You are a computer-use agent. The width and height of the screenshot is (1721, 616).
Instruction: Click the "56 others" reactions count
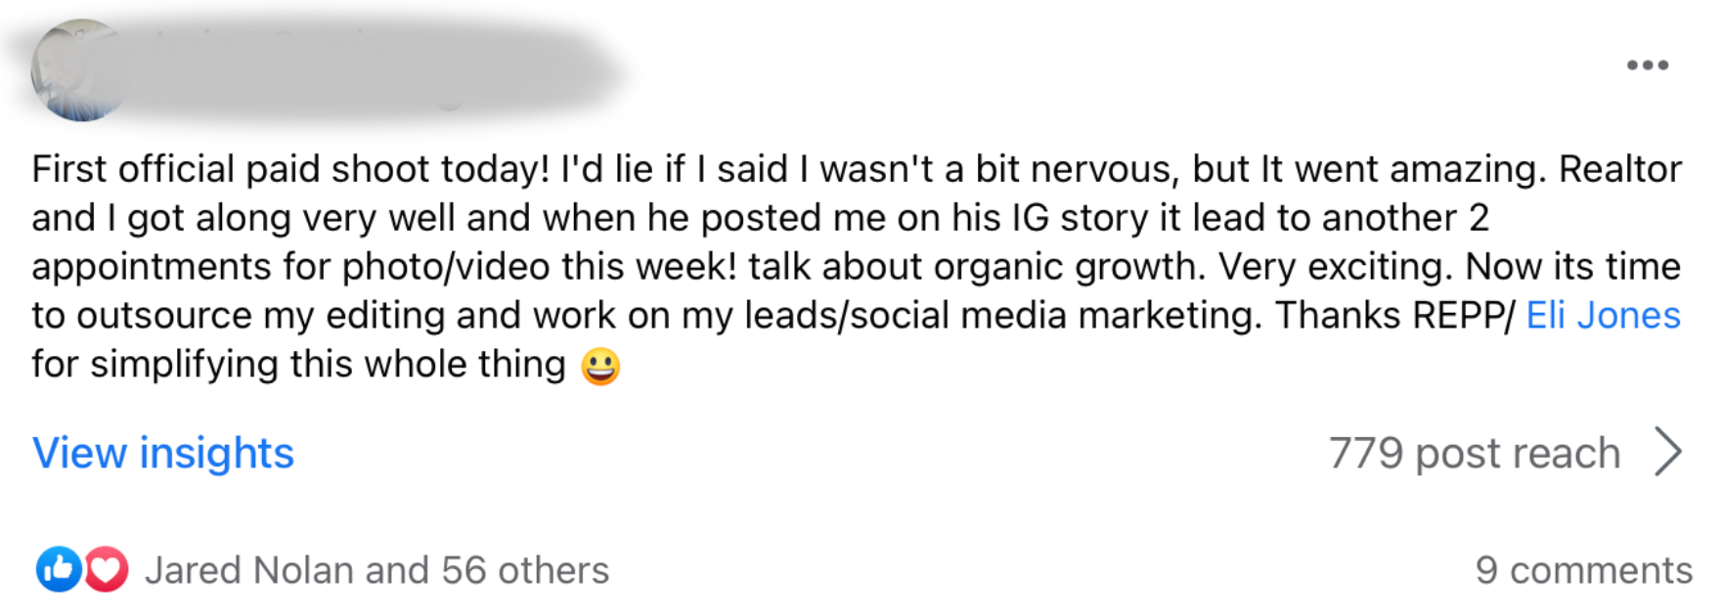525,571
